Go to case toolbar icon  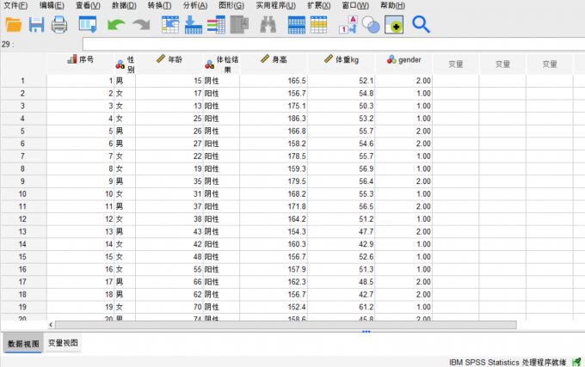point(170,25)
